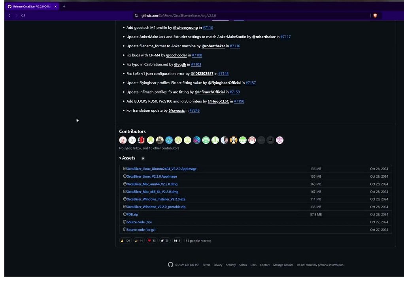404x281 pixels.
Task: Open pull request #7113
Action: (x=208, y=28)
